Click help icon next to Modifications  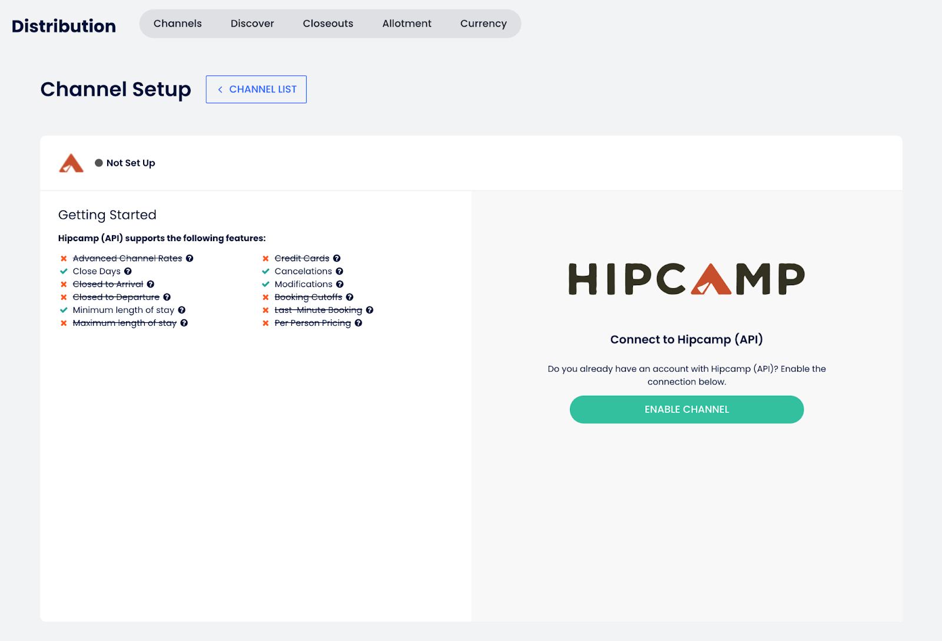340,284
